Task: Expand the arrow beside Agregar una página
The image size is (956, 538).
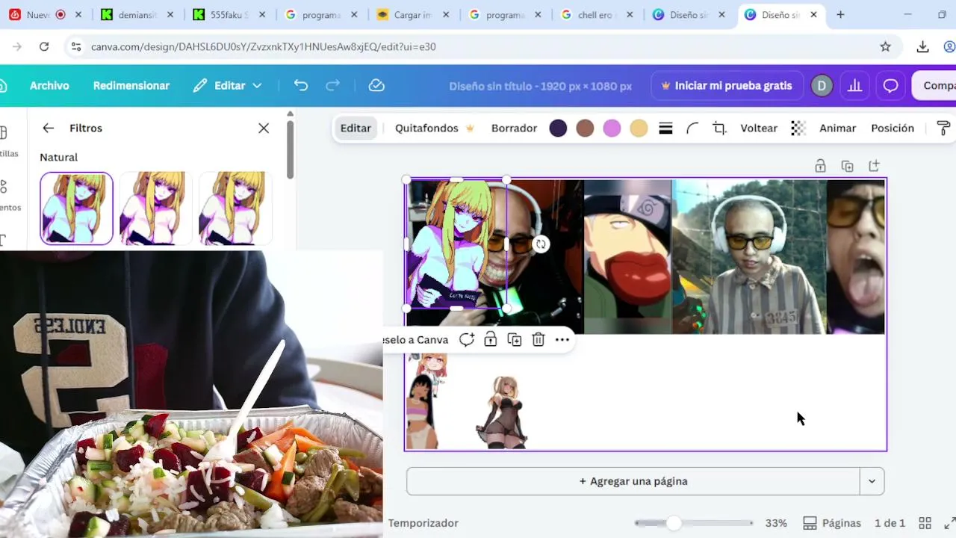Action: (872, 481)
